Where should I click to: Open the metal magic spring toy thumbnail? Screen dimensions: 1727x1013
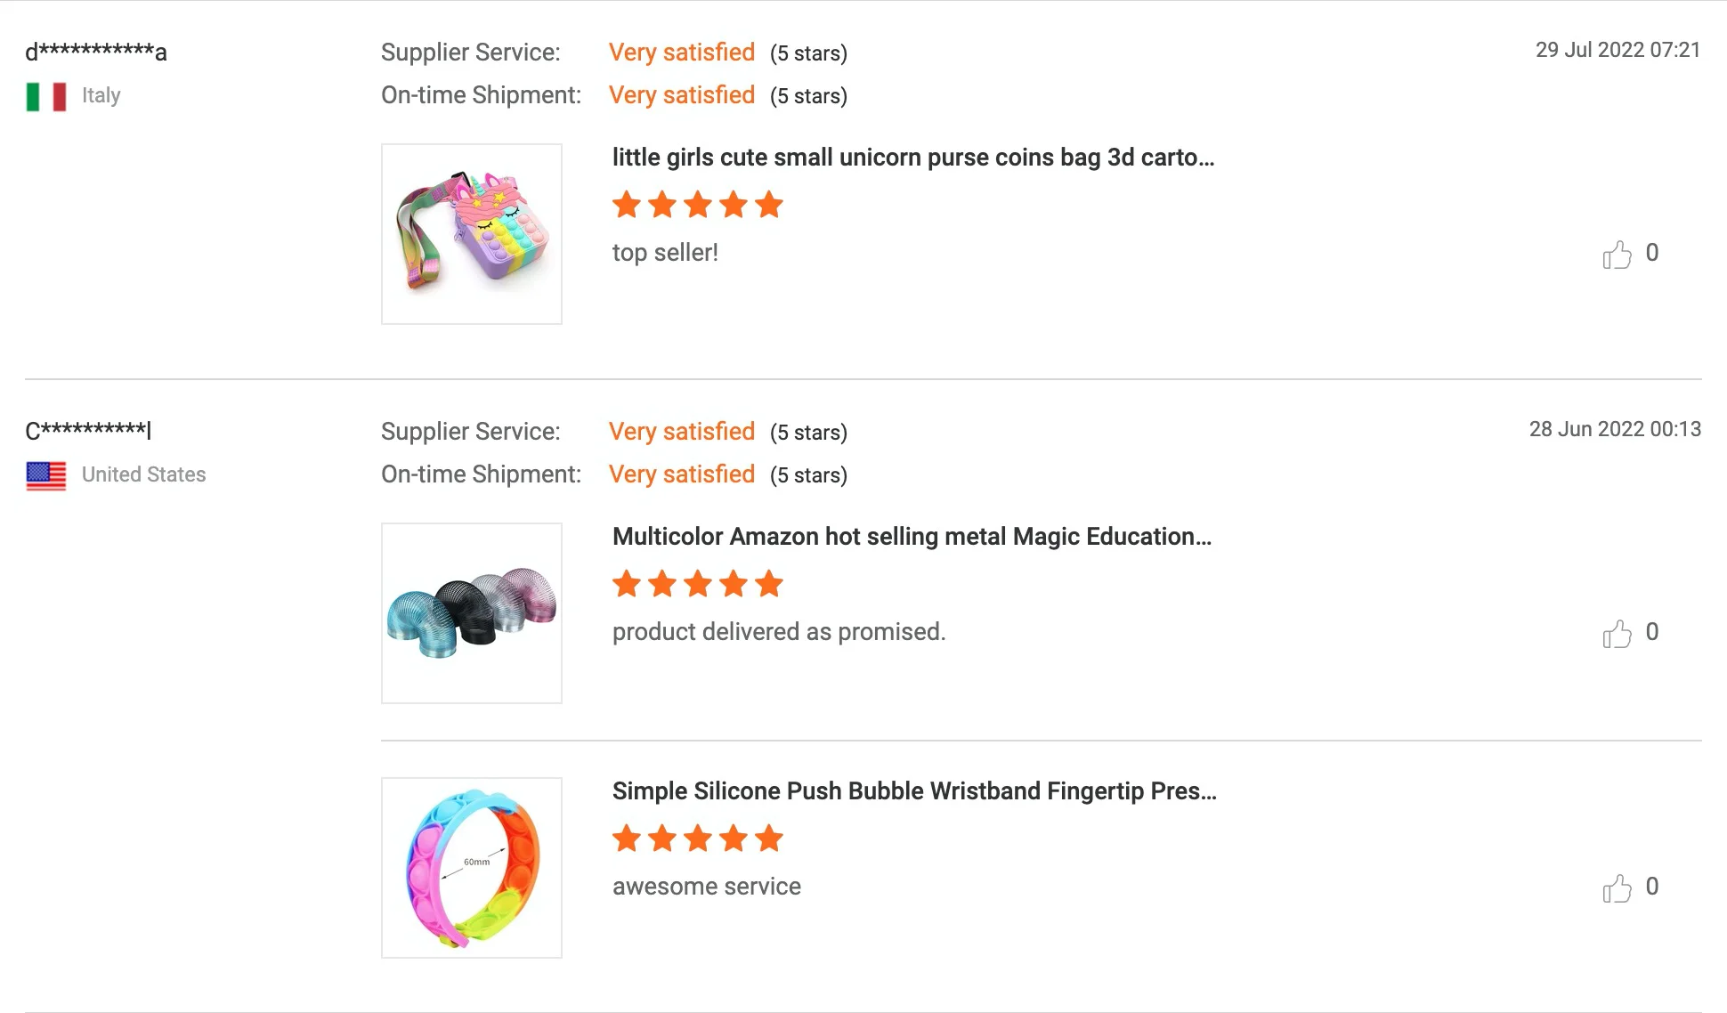tap(472, 613)
